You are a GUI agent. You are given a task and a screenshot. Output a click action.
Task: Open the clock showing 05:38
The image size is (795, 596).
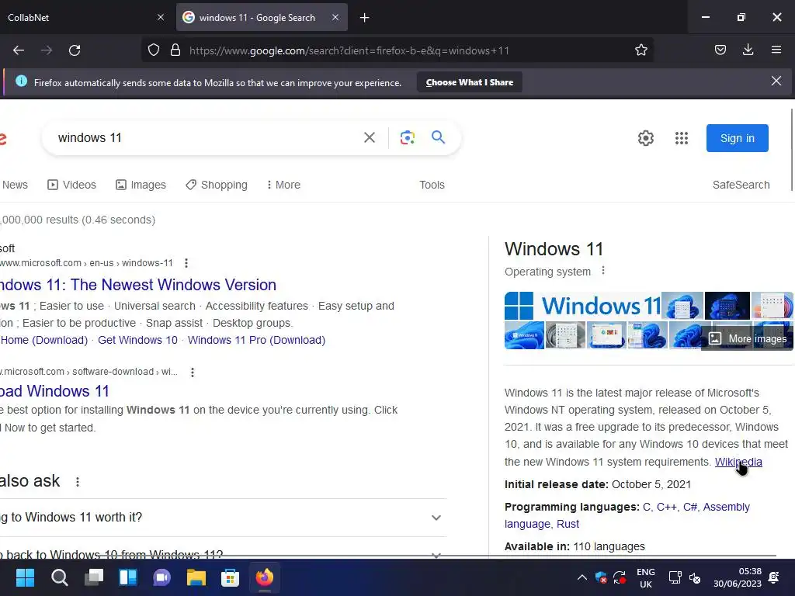pos(738,577)
